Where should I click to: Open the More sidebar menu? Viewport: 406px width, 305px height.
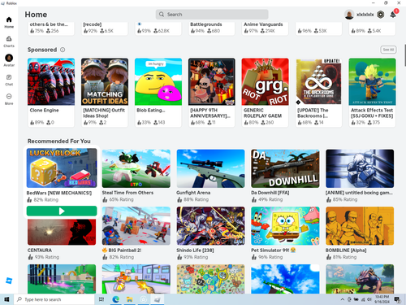9,96
